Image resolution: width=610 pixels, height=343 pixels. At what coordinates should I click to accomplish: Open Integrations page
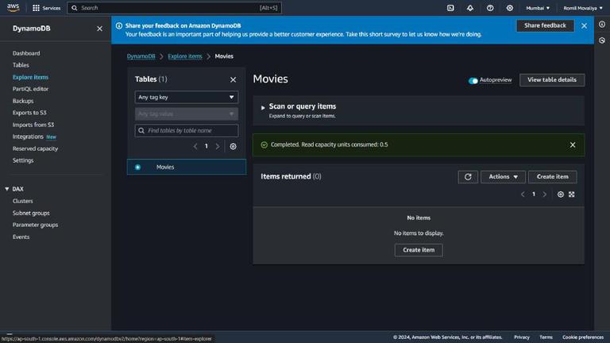(x=28, y=137)
